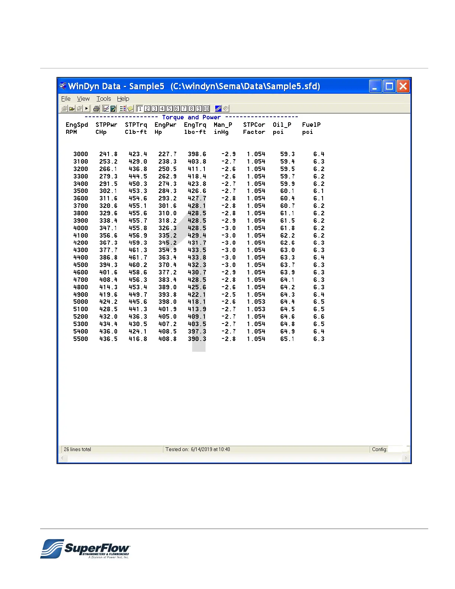Select data page 4 button

162,109
